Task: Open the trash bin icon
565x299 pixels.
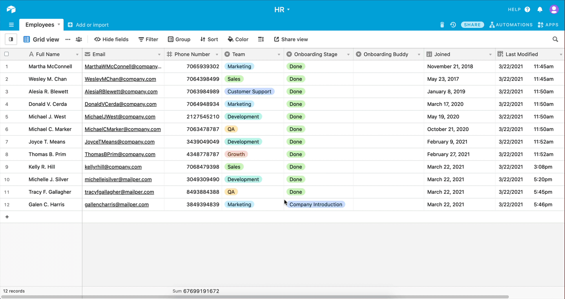Action: (442, 25)
